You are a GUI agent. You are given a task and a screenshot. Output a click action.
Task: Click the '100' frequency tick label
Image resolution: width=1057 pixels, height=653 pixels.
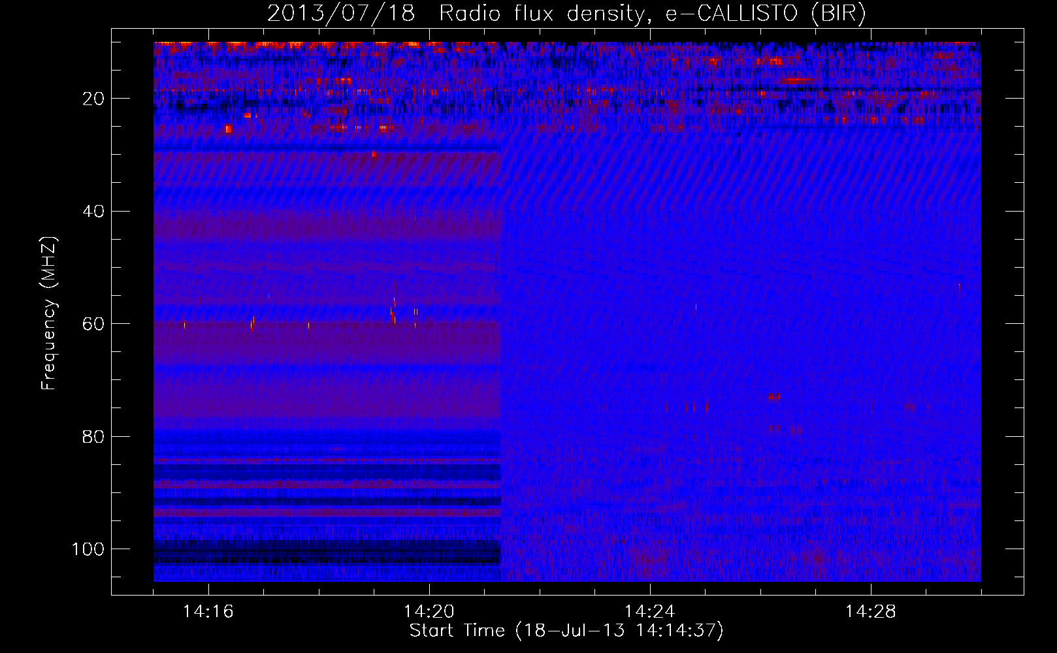click(x=88, y=549)
